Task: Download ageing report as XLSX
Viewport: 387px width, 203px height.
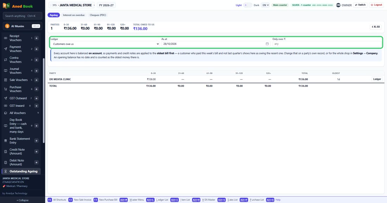Action: click(376, 27)
